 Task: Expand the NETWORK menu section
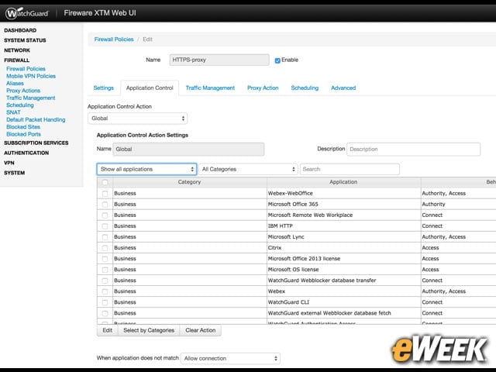(x=17, y=50)
